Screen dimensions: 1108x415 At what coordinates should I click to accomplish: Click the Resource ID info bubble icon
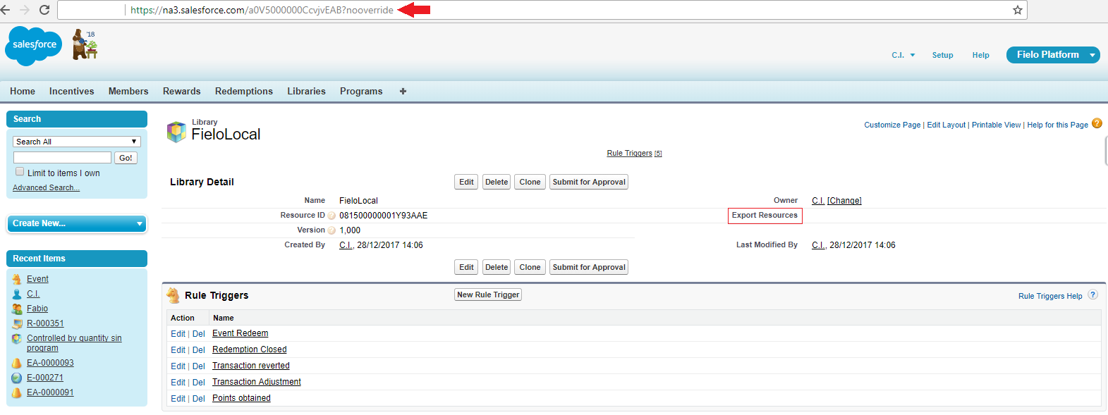click(x=331, y=216)
